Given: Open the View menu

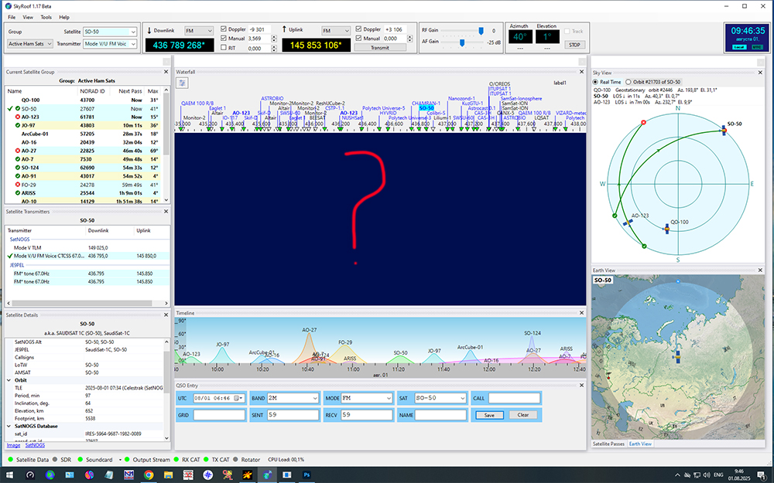Looking at the screenshot, I should (x=28, y=17).
